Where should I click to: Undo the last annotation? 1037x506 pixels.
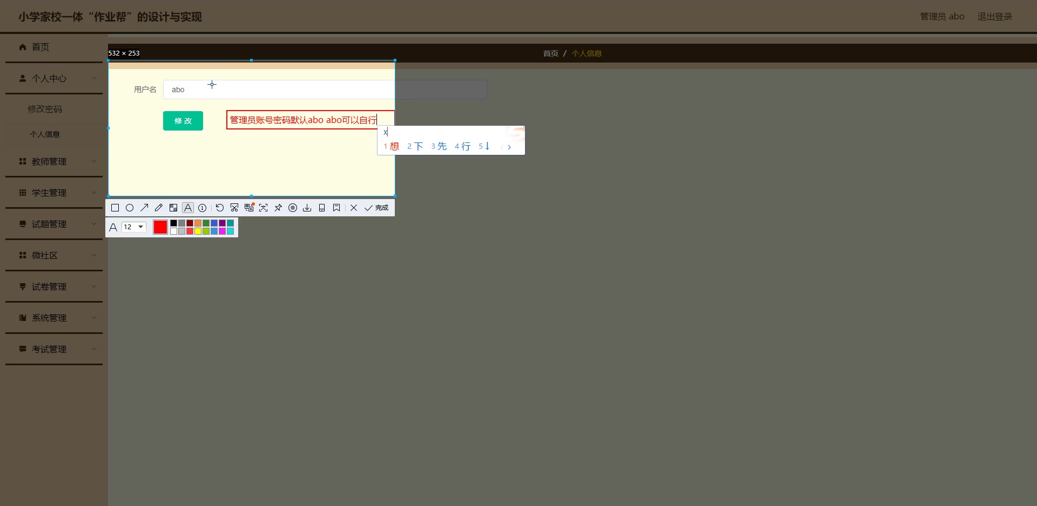point(219,208)
